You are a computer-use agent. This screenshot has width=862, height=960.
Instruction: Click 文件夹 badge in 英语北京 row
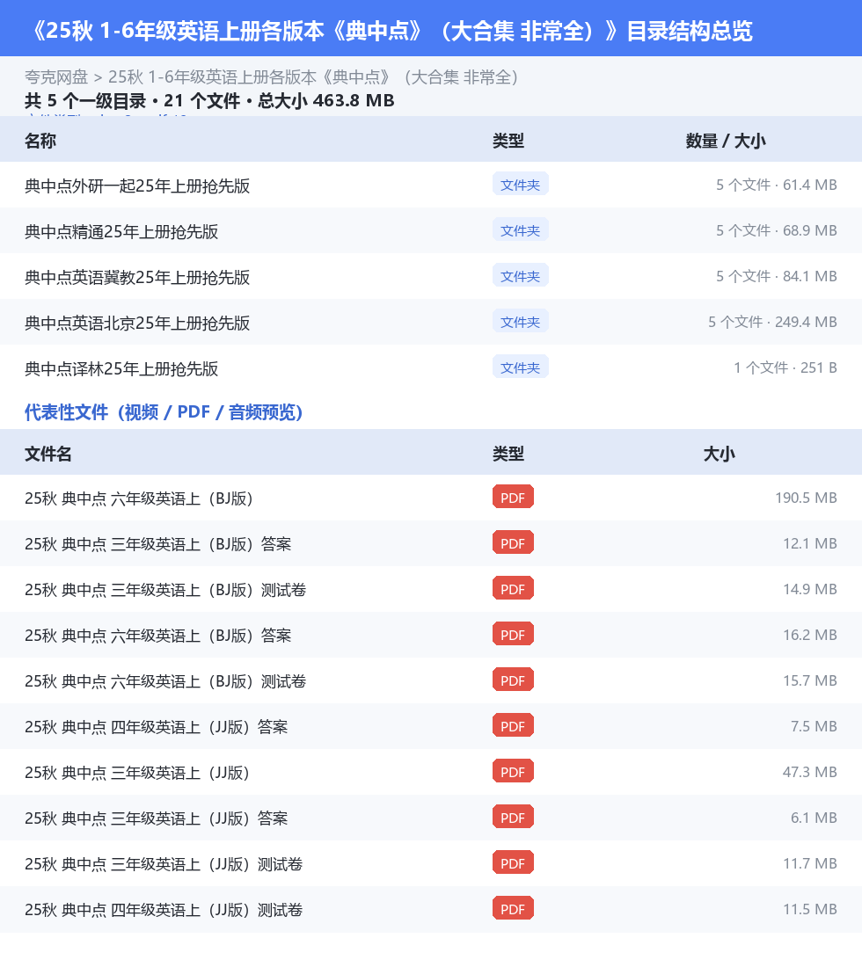[x=520, y=322]
